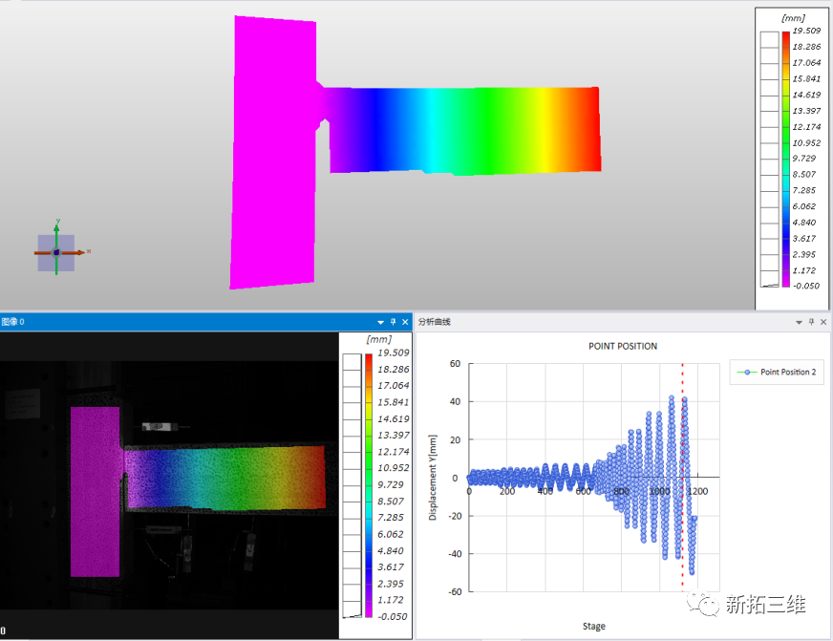The height and width of the screenshot is (641, 833).
Task: Click the Point Position 2 legend entry
Action: (777, 372)
